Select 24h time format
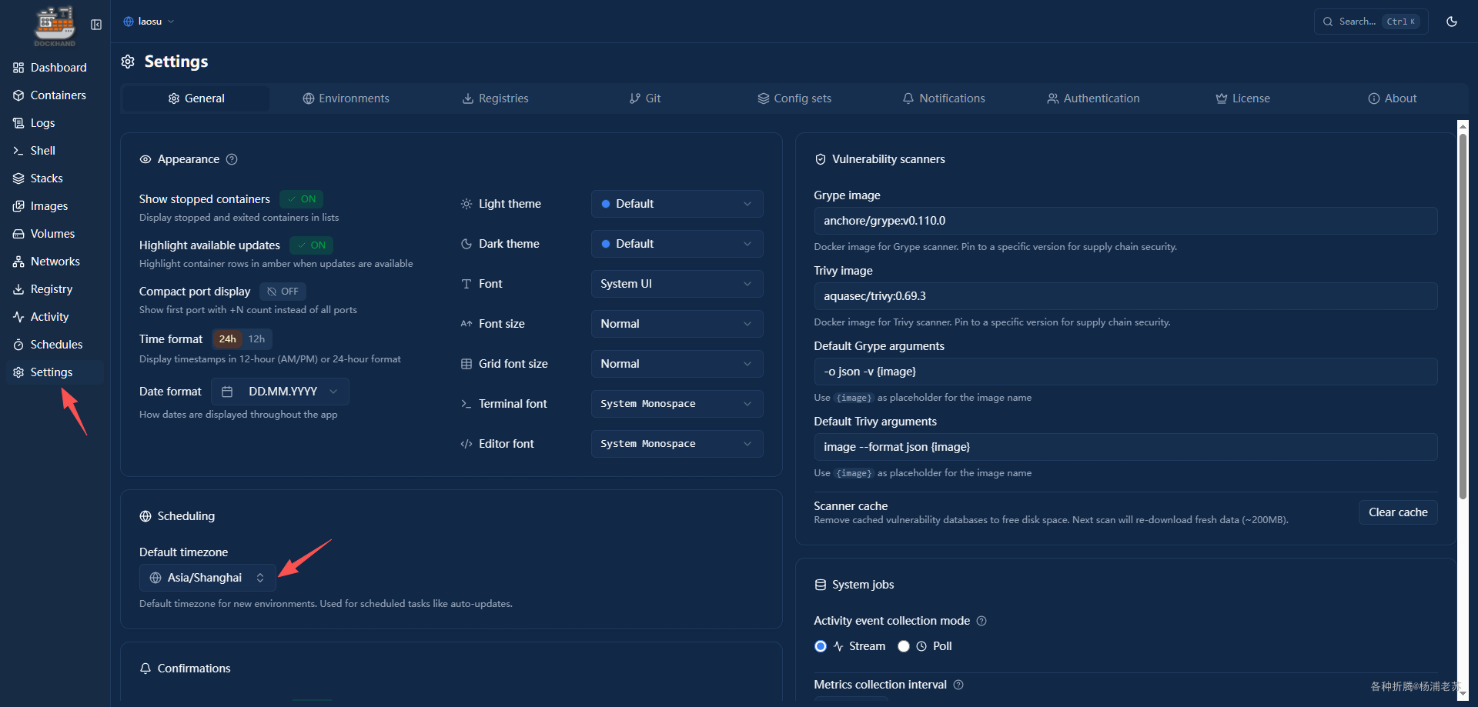Viewport: 1478px width, 707px height. pyautogui.click(x=228, y=339)
